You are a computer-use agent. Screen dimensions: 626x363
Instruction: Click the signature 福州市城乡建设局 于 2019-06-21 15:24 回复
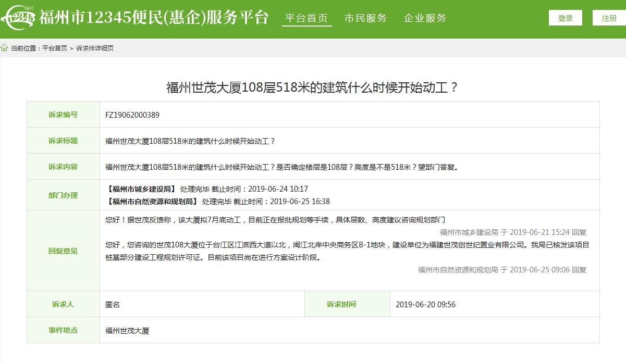coord(513,232)
